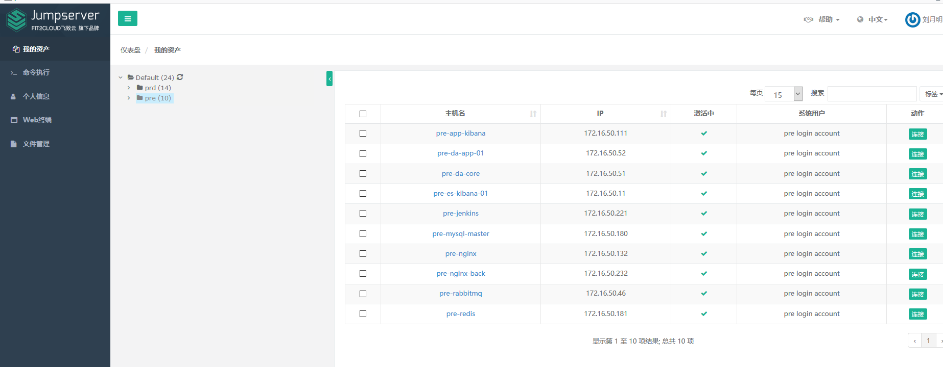943x367 pixels.
Task: Click the refresh icon next to Default (24)
Action: pos(180,77)
